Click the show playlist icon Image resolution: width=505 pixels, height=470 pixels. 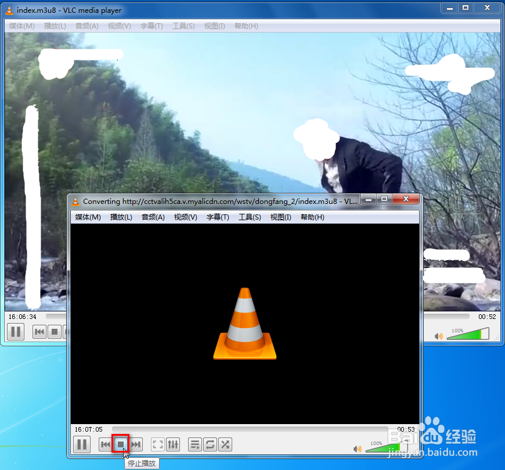pyautogui.click(x=194, y=444)
